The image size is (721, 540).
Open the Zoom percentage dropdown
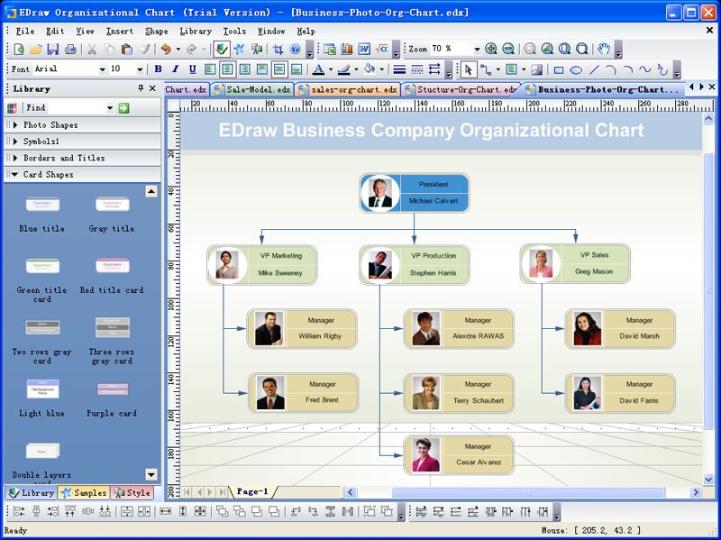point(477,49)
